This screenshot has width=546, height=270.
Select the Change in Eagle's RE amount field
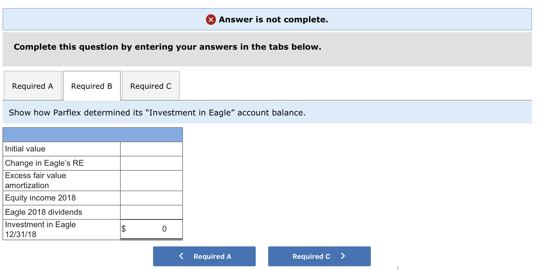[152, 163]
